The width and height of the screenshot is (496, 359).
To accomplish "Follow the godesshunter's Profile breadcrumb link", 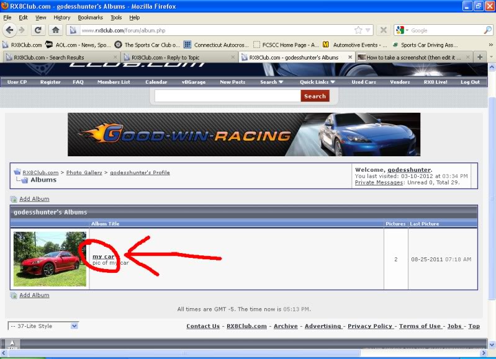I will click(140, 172).
